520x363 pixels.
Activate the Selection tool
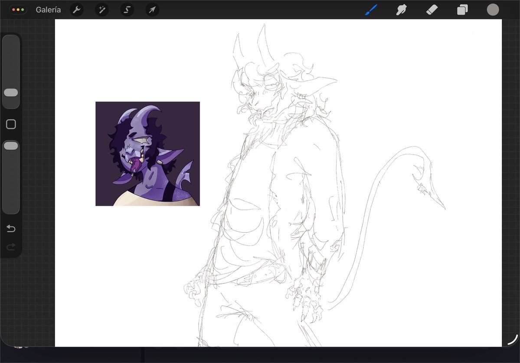coord(127,10)
